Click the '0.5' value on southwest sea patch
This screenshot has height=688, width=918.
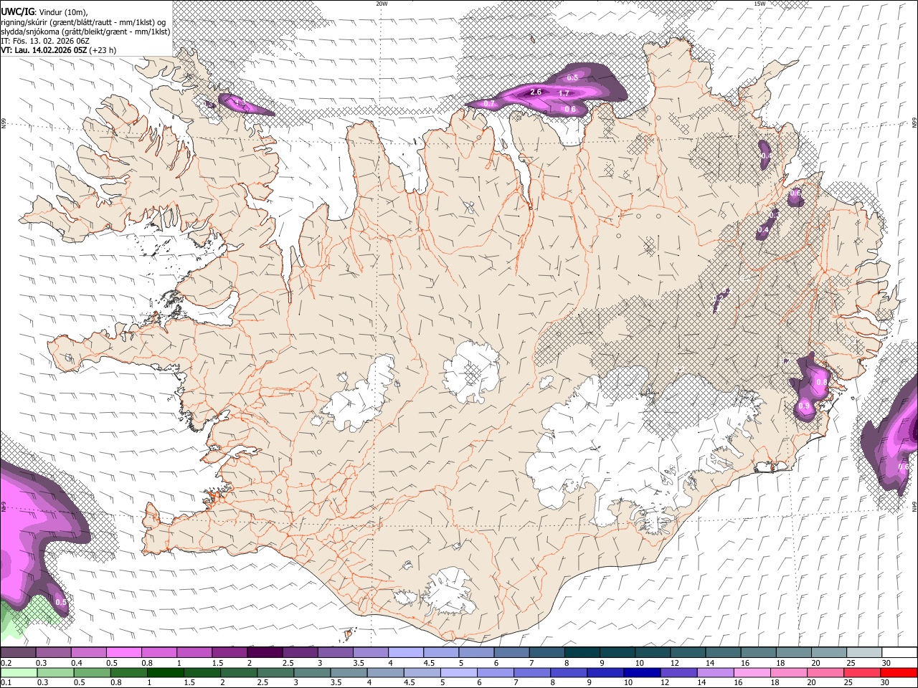[x=61, y=603]
